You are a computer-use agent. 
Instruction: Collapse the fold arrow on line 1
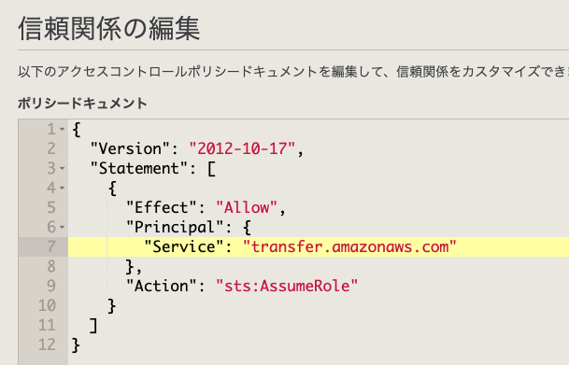[62, 130]
